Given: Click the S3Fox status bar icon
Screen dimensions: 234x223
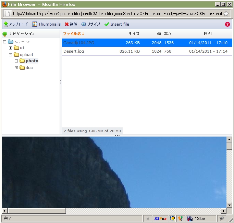Looking at the screenshot, I should tap(159, 219).
